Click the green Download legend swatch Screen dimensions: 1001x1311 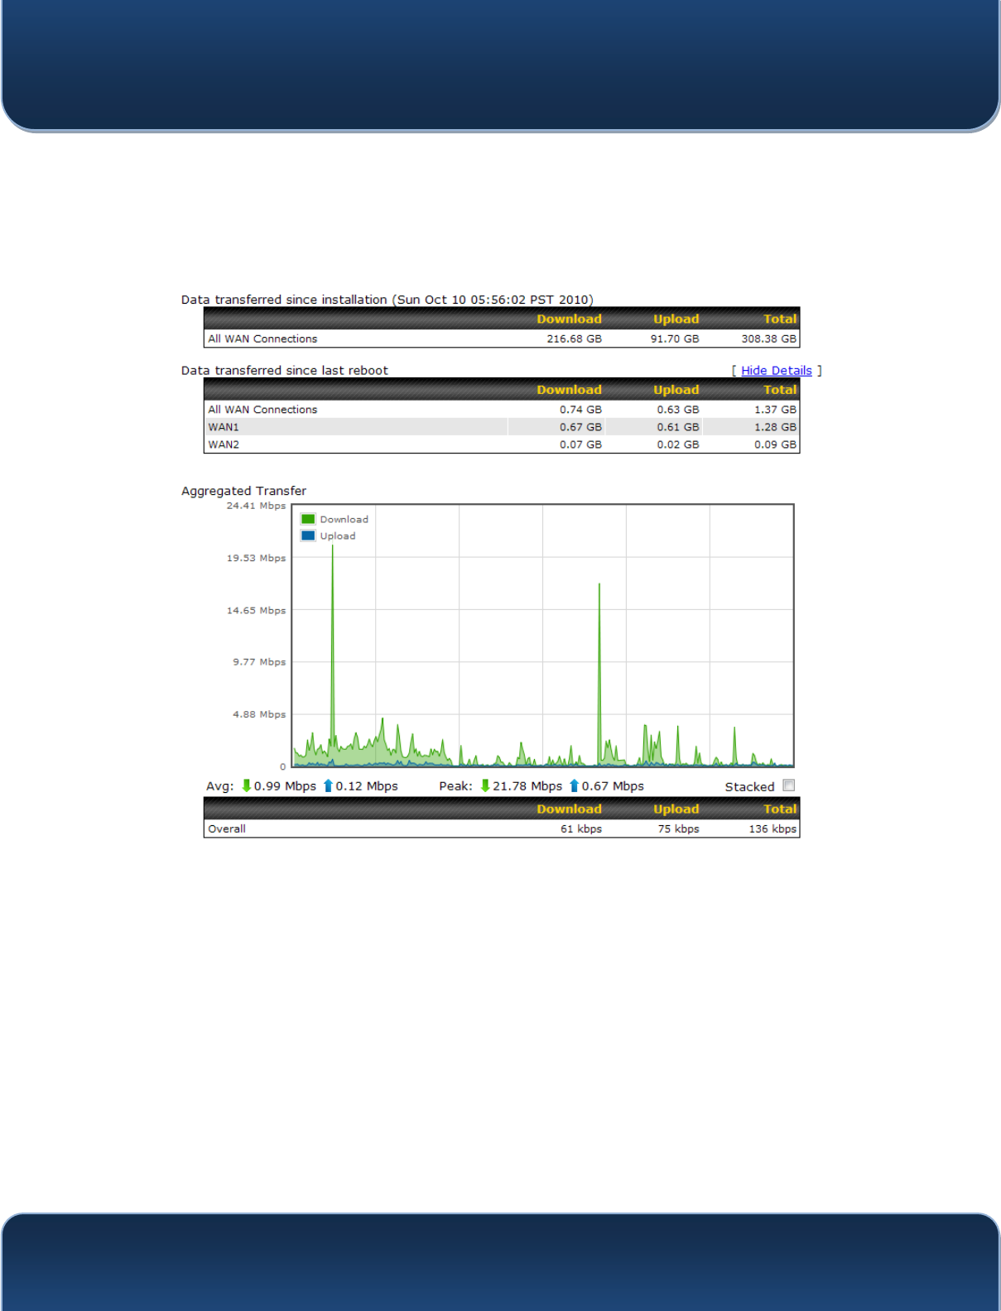tap(308, 519)
